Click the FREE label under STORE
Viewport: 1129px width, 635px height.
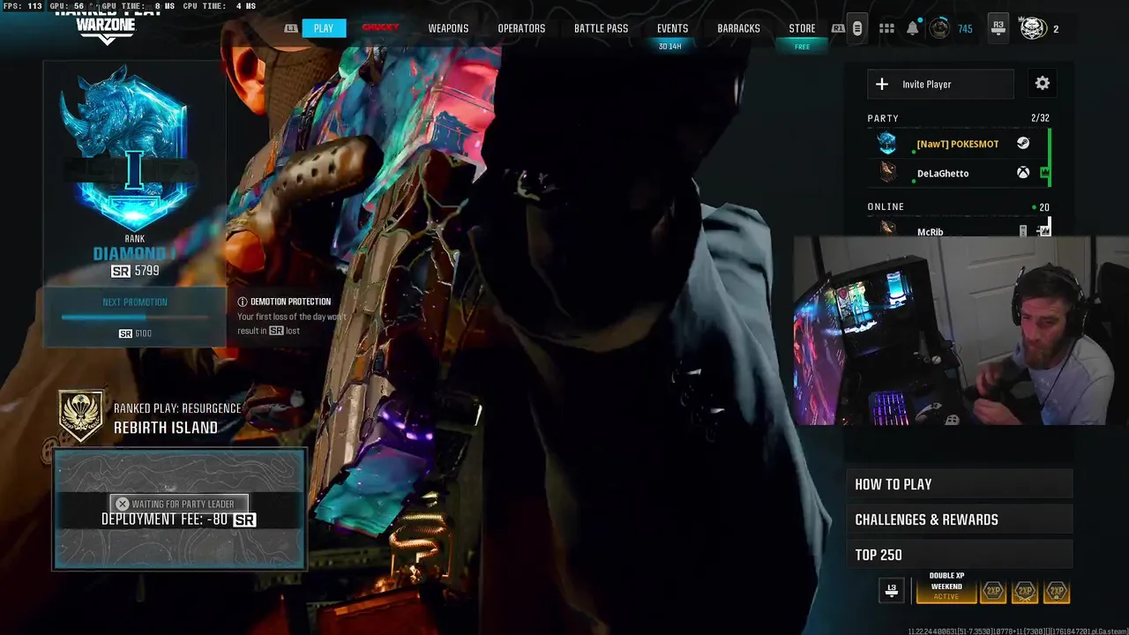pos(802,48)
